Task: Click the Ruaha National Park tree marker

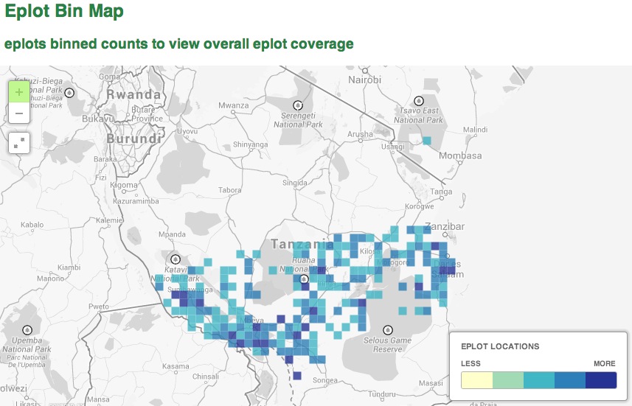Action: click(x=304, y=279)
